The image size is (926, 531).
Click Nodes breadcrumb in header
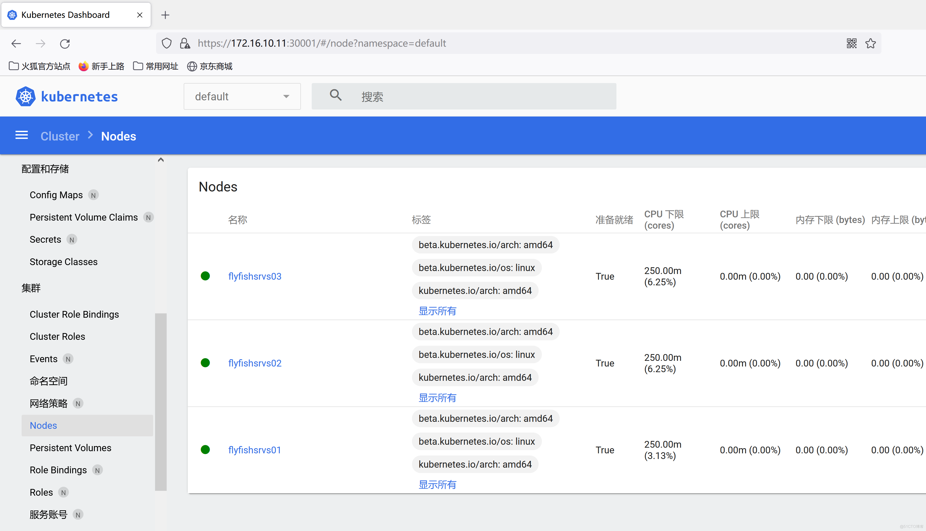(118, 136)
